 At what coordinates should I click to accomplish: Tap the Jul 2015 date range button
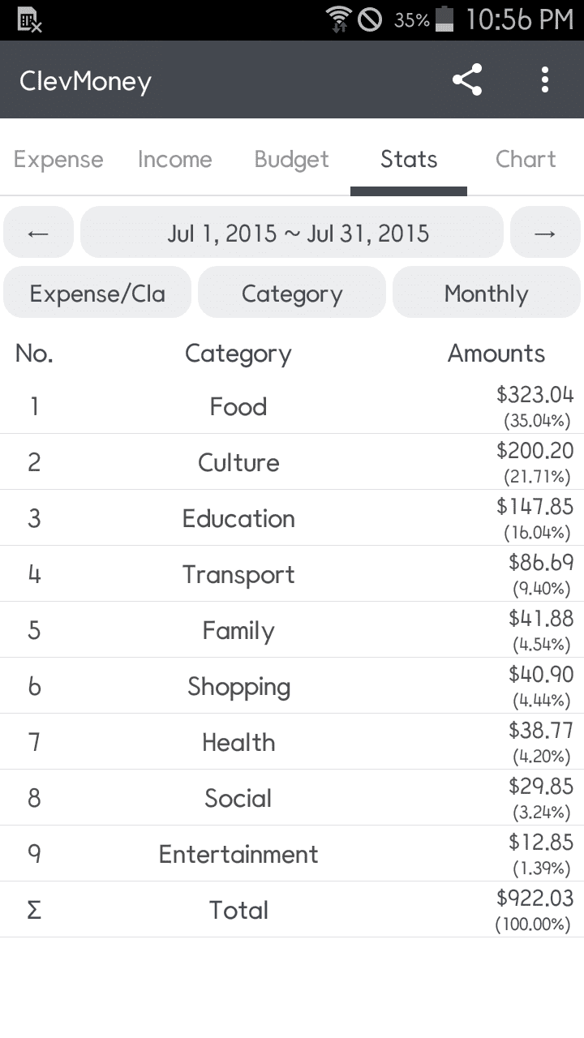click(x=292, y=234)
